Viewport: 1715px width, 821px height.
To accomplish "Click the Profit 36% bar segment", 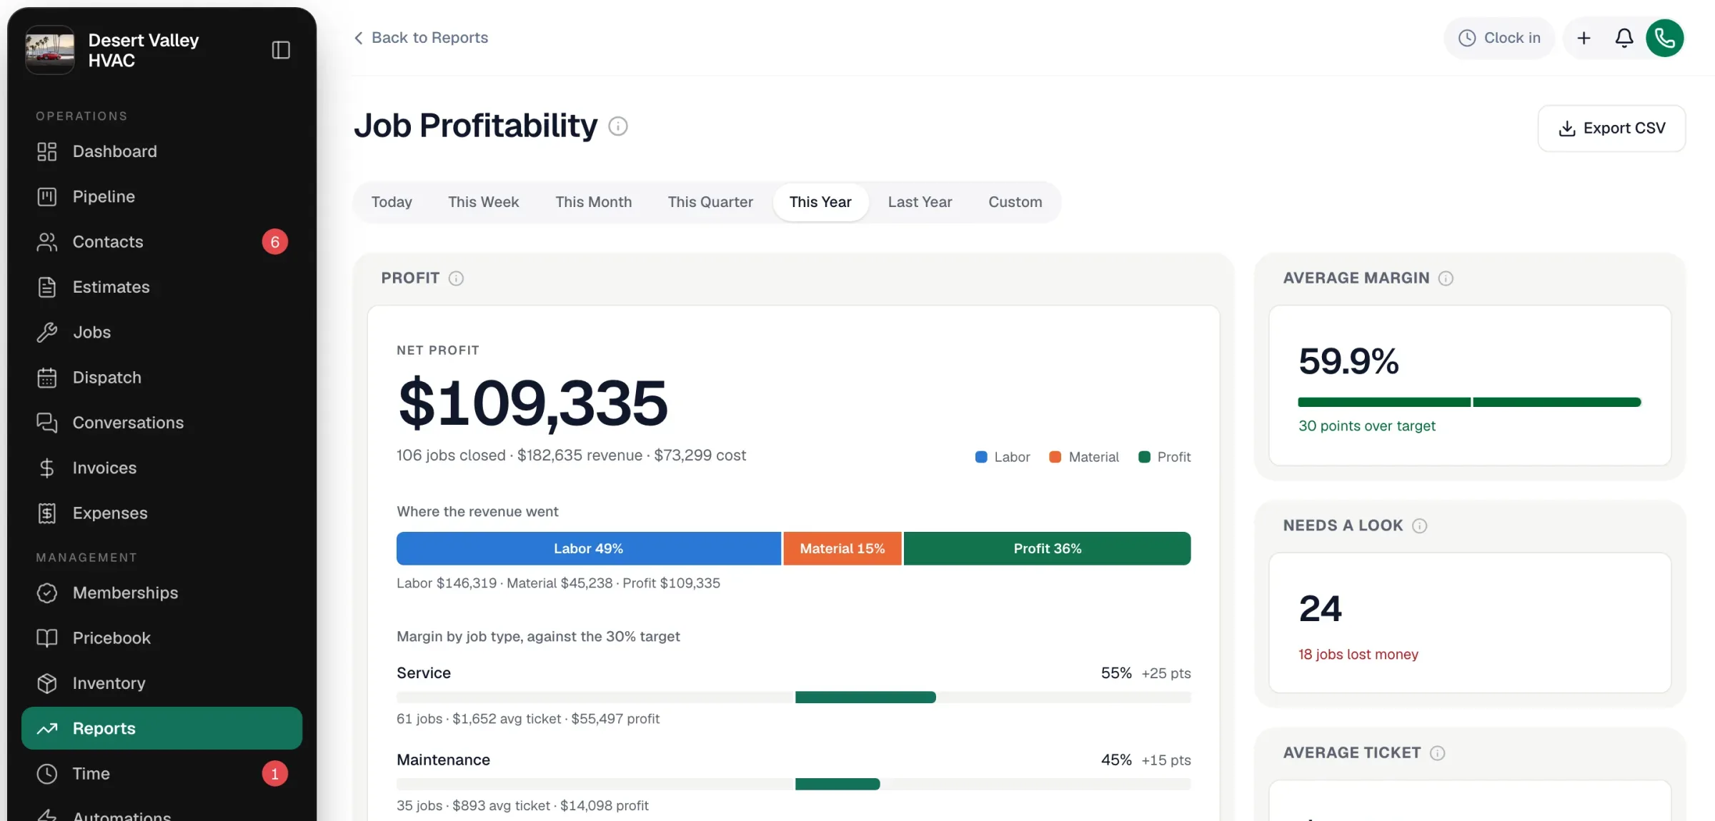I will click(x=1047, y=548).
